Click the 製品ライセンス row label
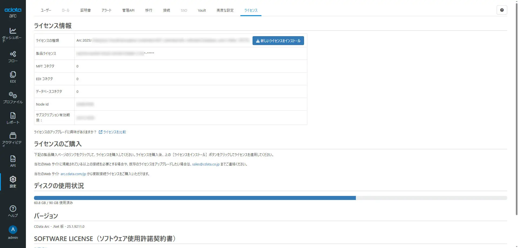 pyautogui.click(x=46, y=53)
